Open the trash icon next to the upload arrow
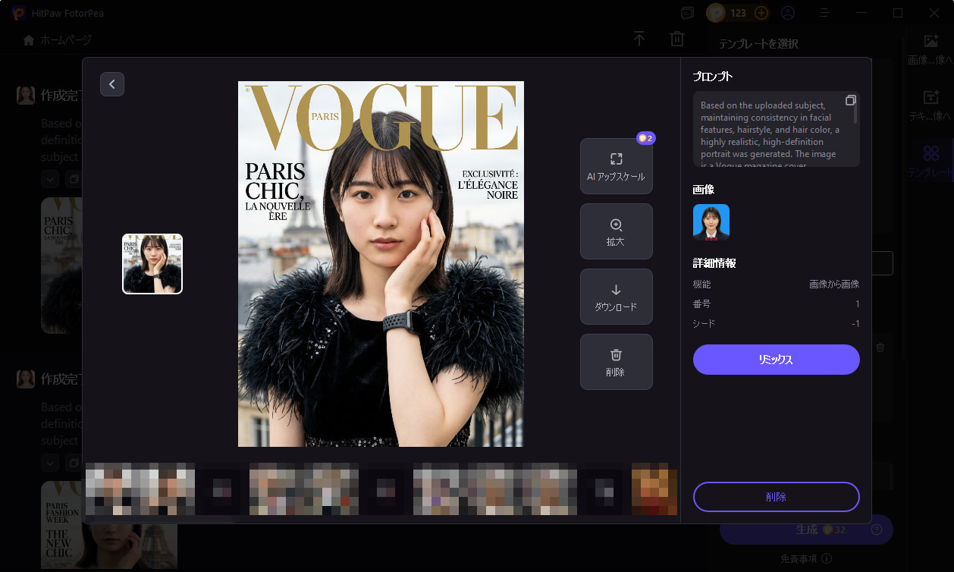The height and width of the screenshot is (572, 954). (676, 38)
